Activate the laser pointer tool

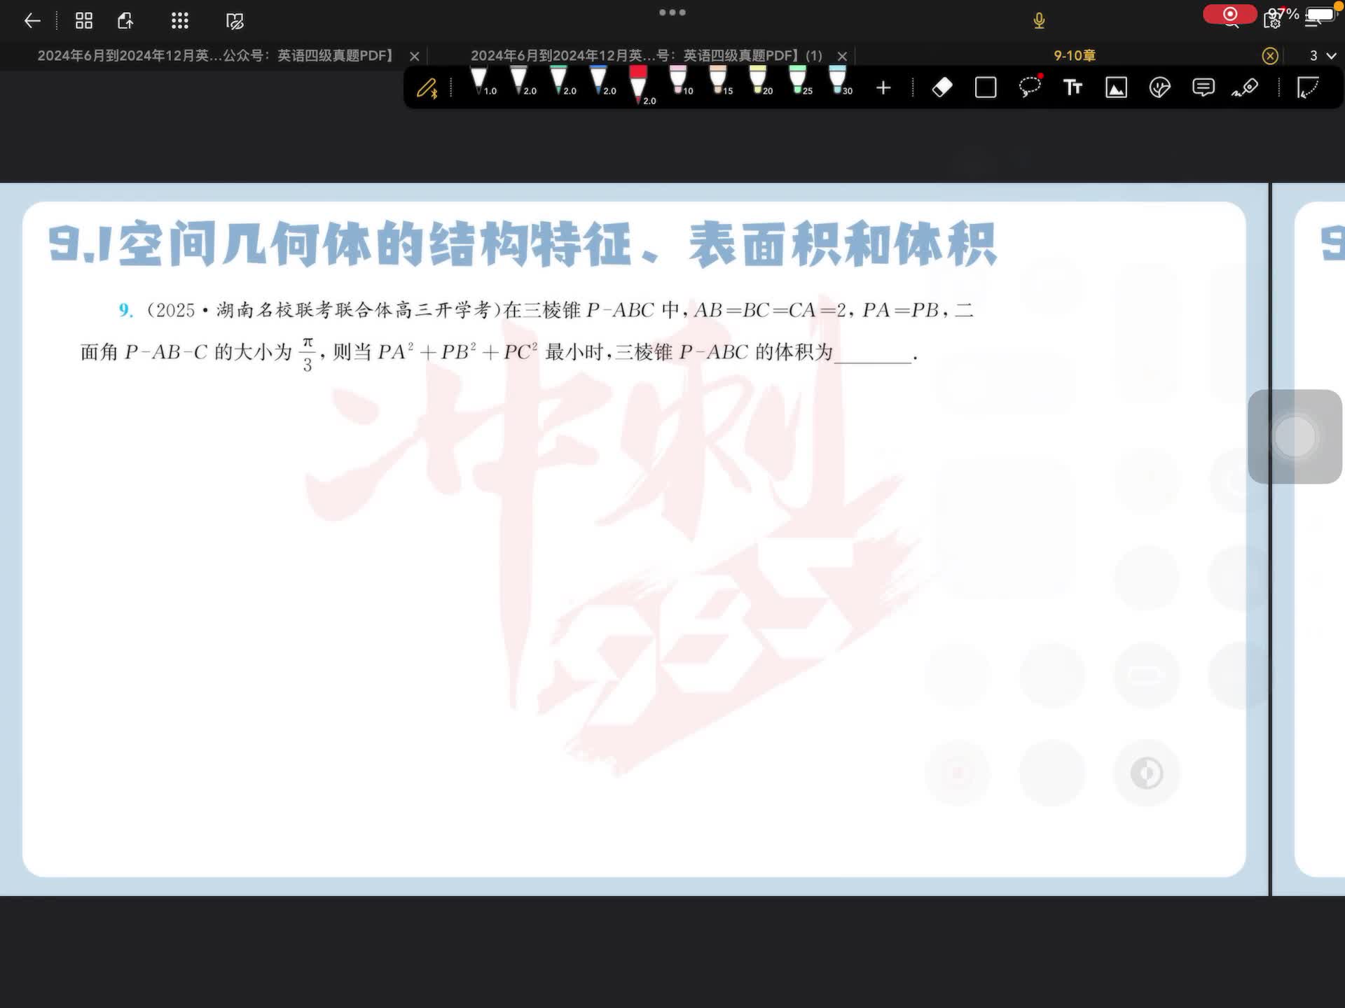1246,87
